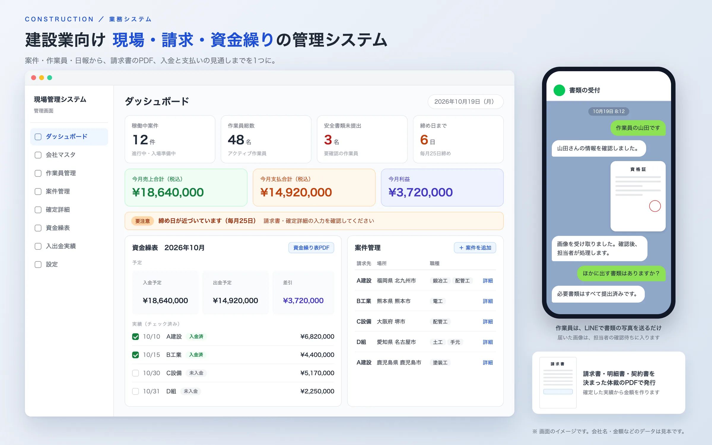Viewport: 712px width, 445px height.
Task: Click the 今月支払合計 ¥14,920,000 card
Action: point(314,187)
